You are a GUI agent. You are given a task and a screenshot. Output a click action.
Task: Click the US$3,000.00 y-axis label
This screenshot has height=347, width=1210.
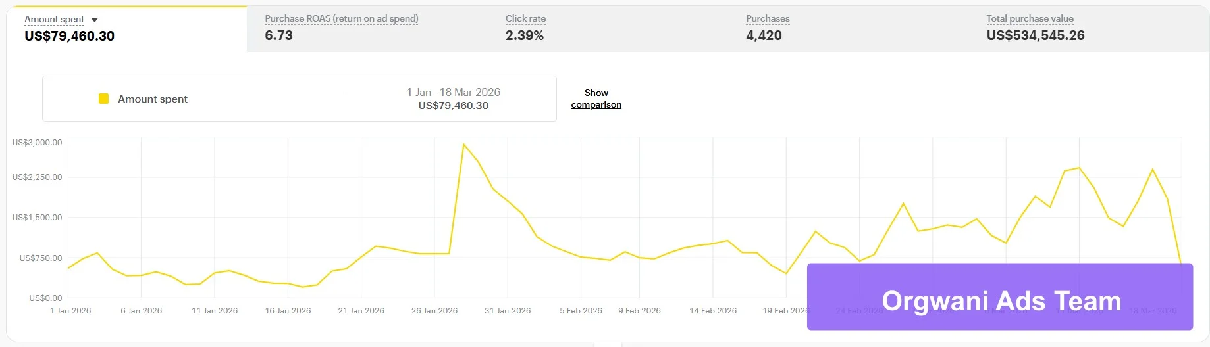pos(37,143)
